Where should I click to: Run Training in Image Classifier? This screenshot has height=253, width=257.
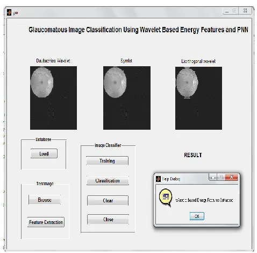coord(107,161)
